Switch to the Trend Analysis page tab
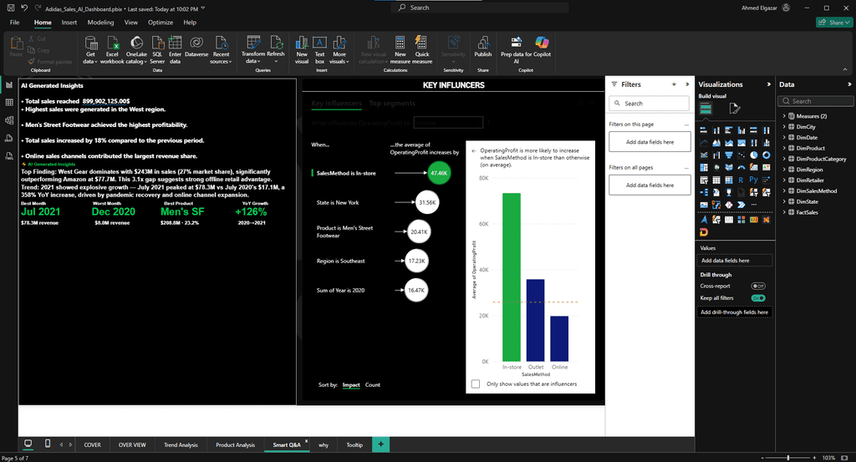Viewport: 856px width, 462px height. pos(181,444)
